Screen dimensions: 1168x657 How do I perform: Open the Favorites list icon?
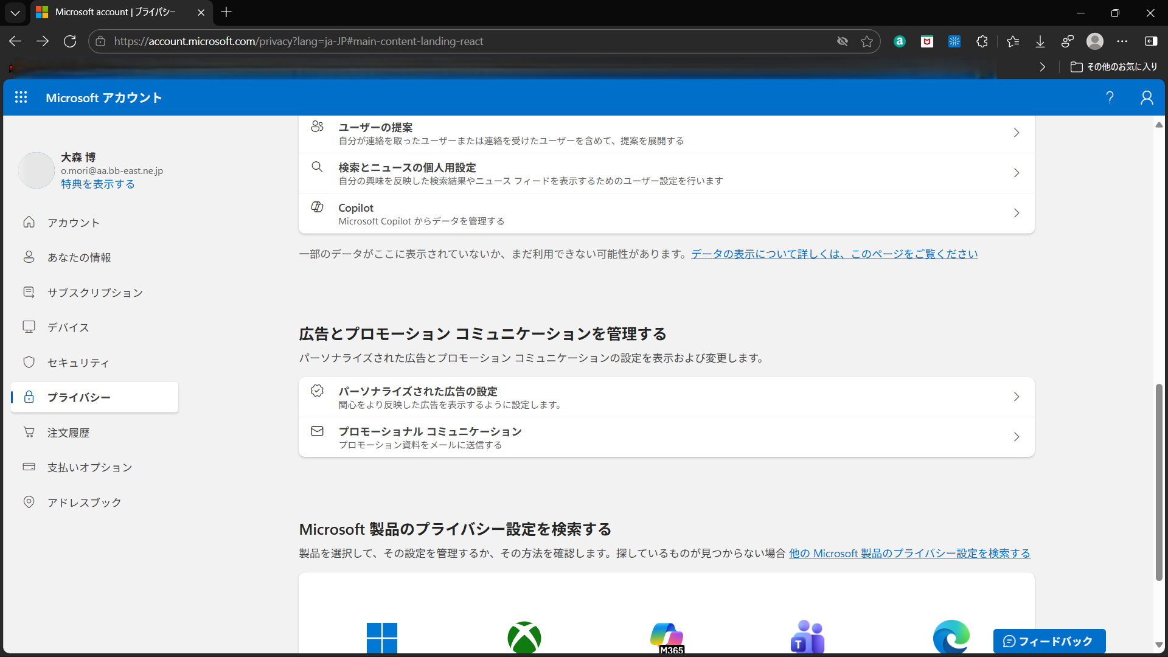[x=1013, y=41]
